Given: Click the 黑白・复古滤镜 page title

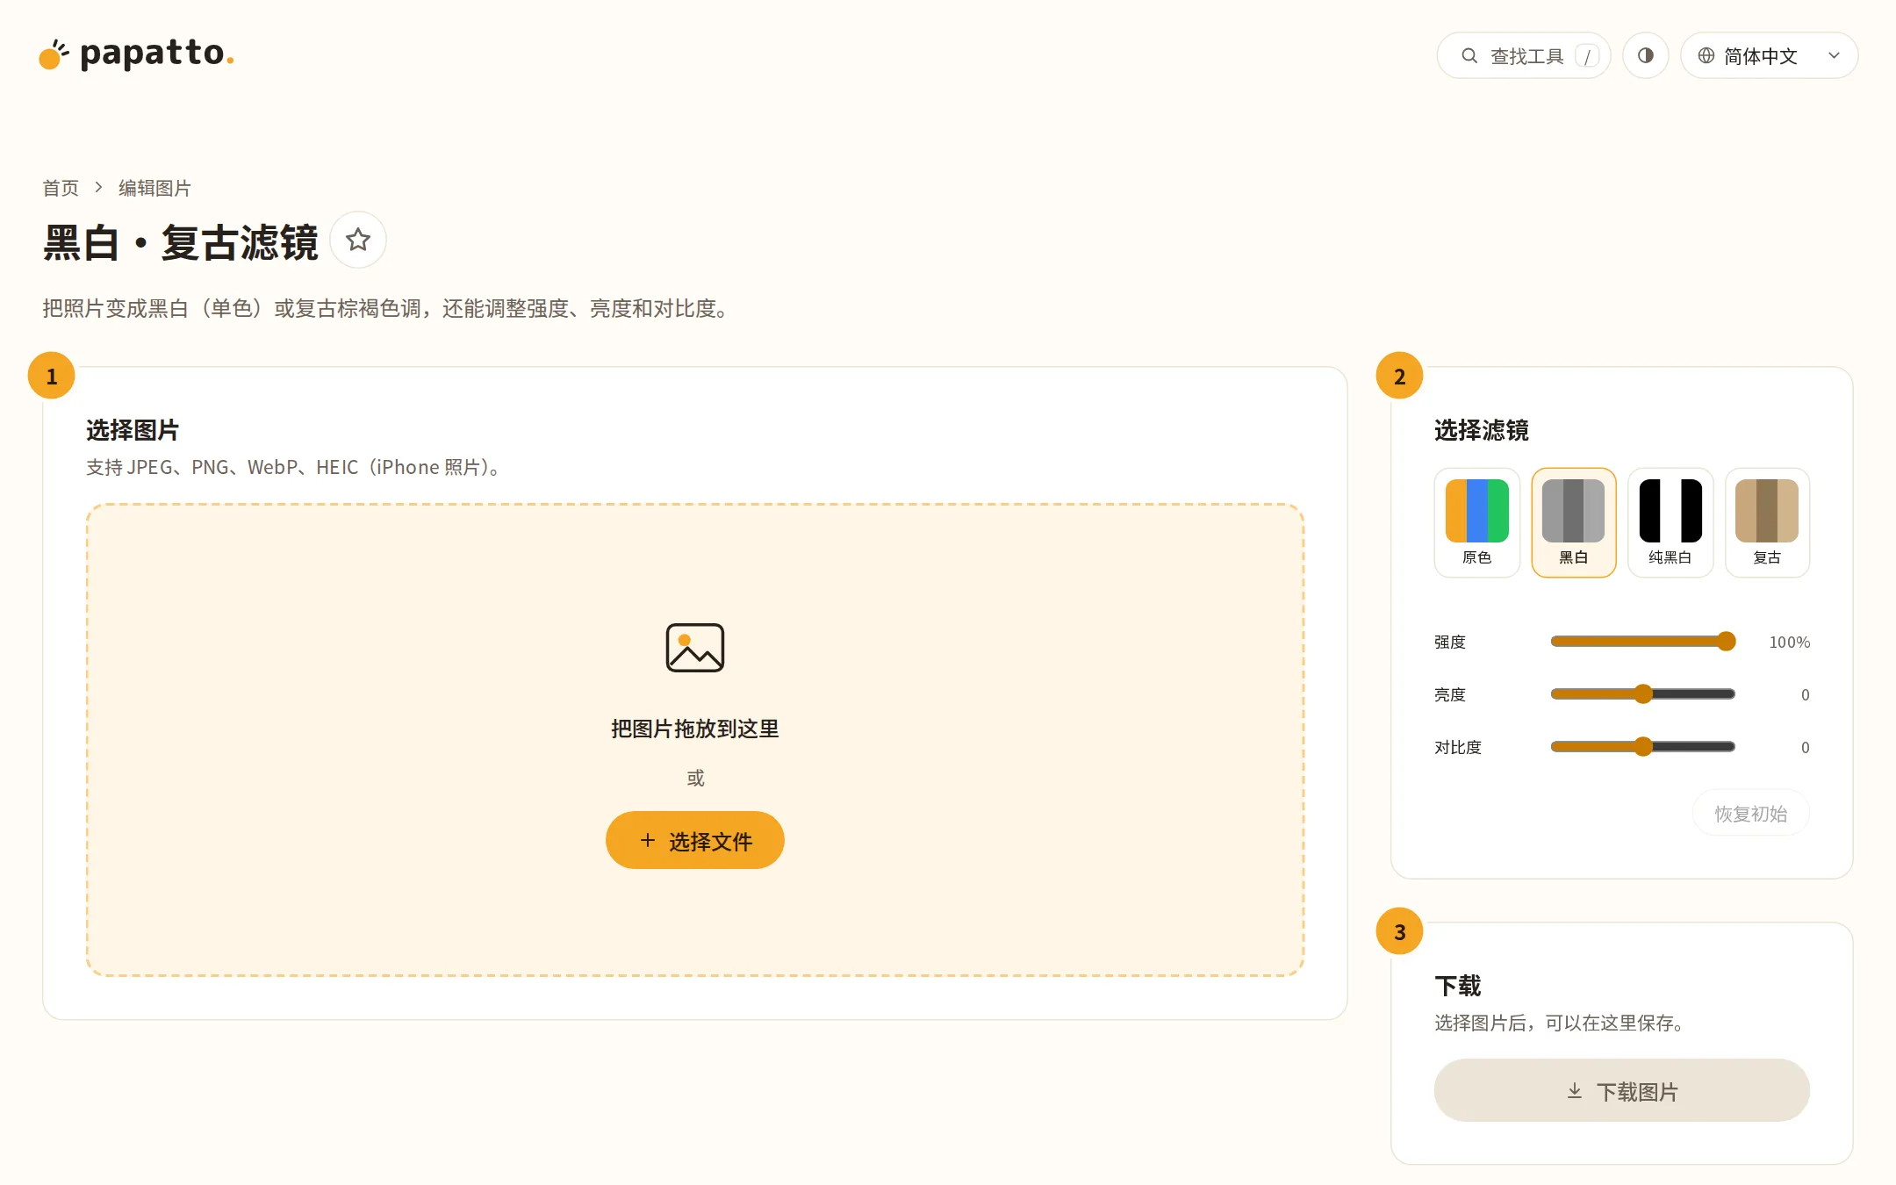Looking at the screenshot, I should coord(180,243).
